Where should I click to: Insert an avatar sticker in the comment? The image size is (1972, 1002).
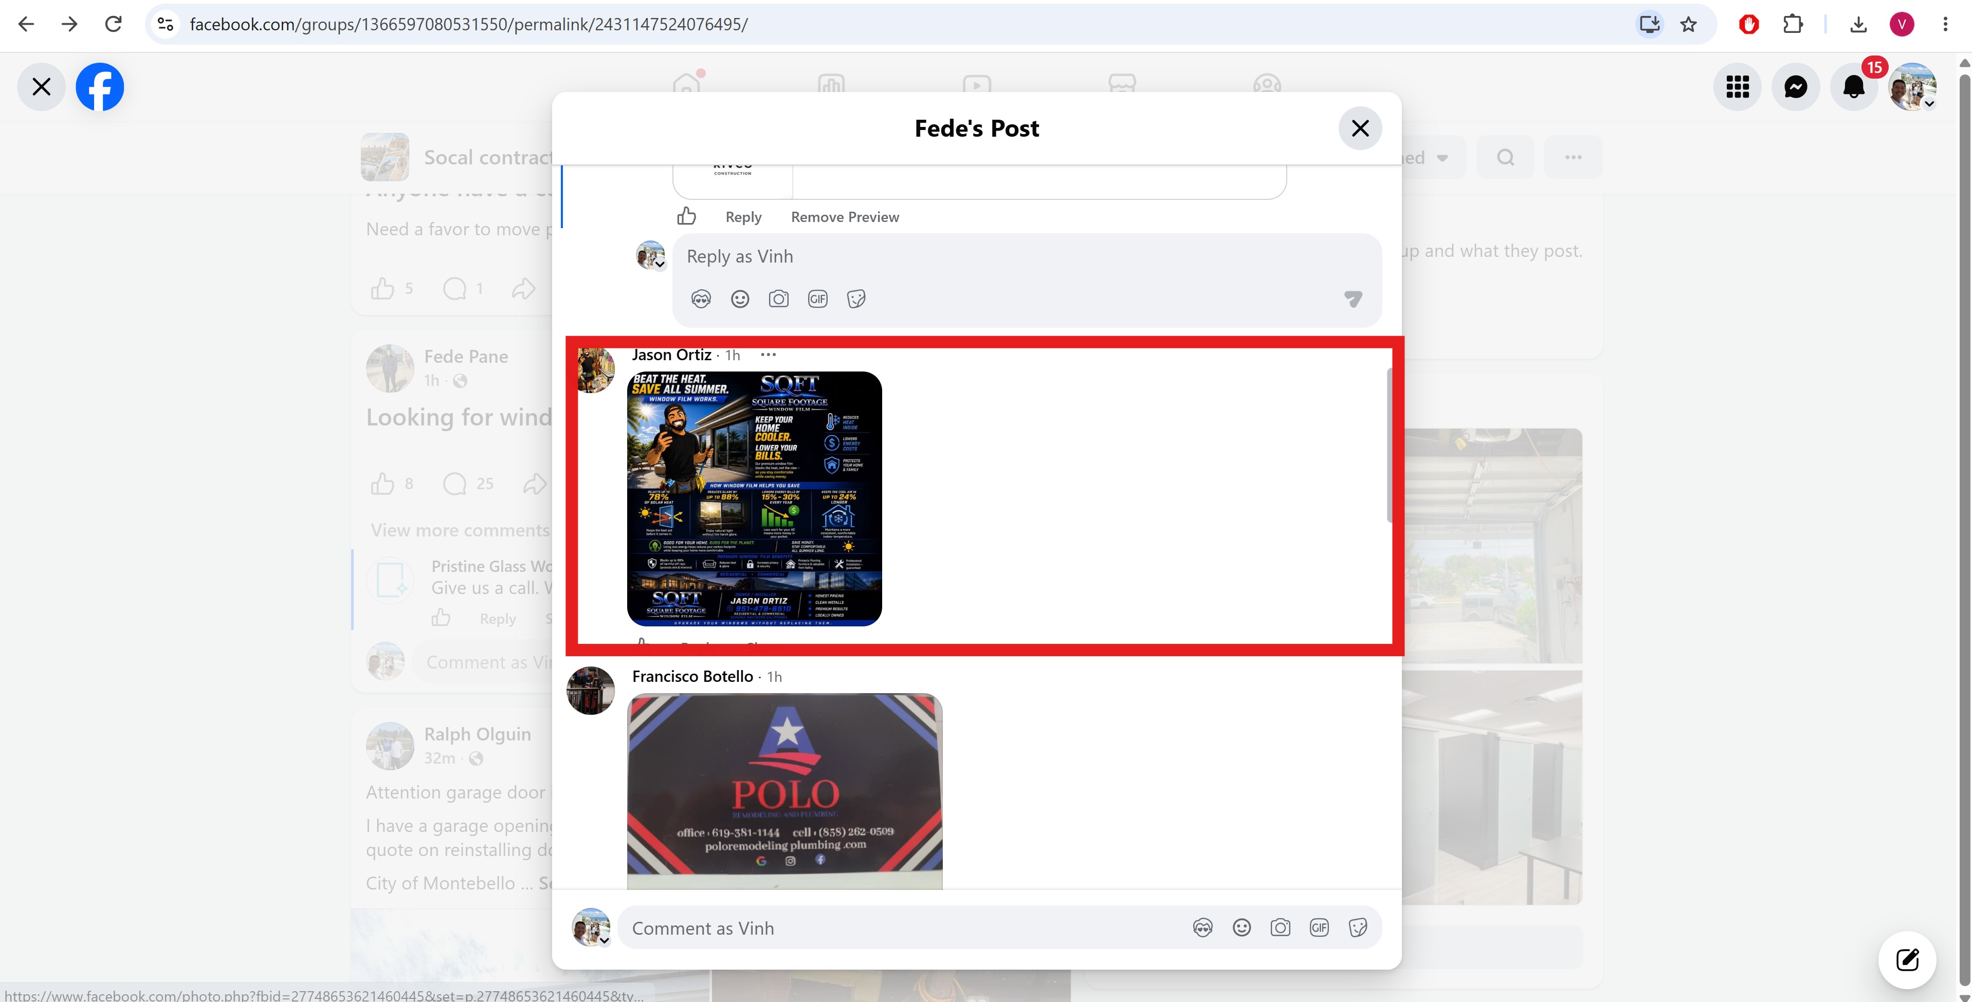[x=1202, y=928]
